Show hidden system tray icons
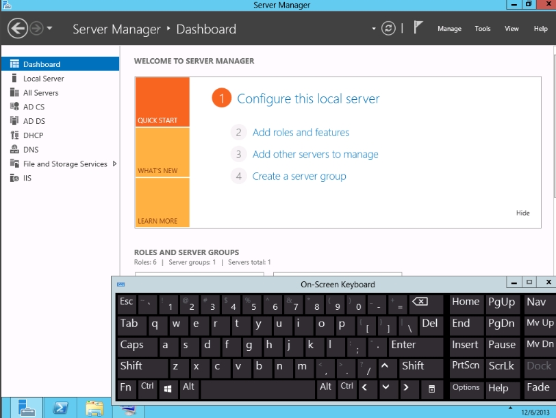This screenshot has height=418, width=556. coord(510,408)
